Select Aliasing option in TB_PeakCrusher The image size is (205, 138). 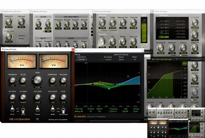click(17, 39)
